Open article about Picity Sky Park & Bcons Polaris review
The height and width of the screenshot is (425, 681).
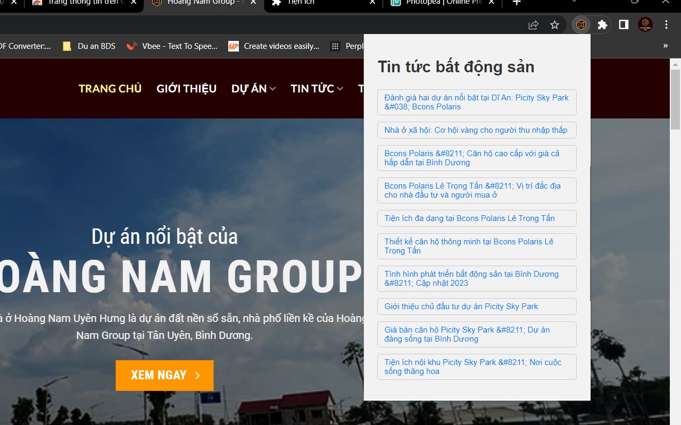477,102
